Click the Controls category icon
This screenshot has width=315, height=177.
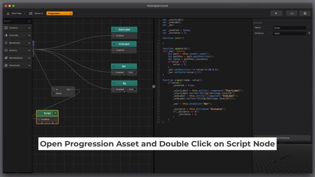point(6,35)
